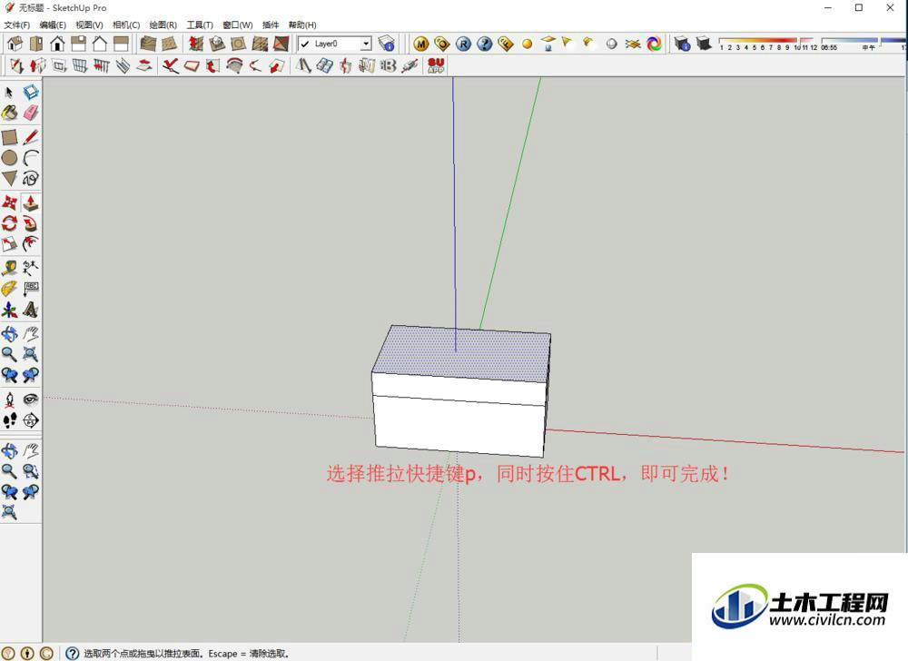
Task: Open the 工具(T) menu
Action: 200,25
